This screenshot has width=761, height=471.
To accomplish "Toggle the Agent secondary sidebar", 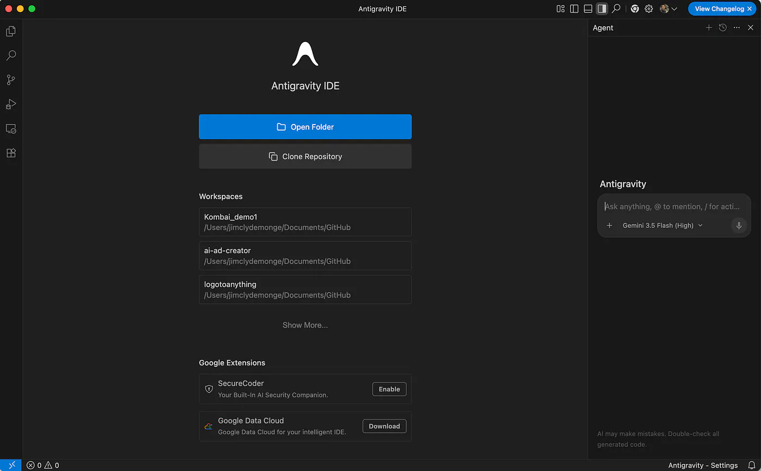I will [x=602, y=9].
